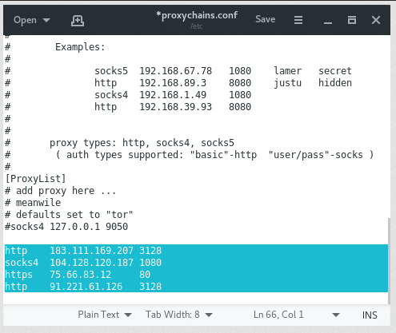
Task: Close the gedit window
Action: [376, 20]
